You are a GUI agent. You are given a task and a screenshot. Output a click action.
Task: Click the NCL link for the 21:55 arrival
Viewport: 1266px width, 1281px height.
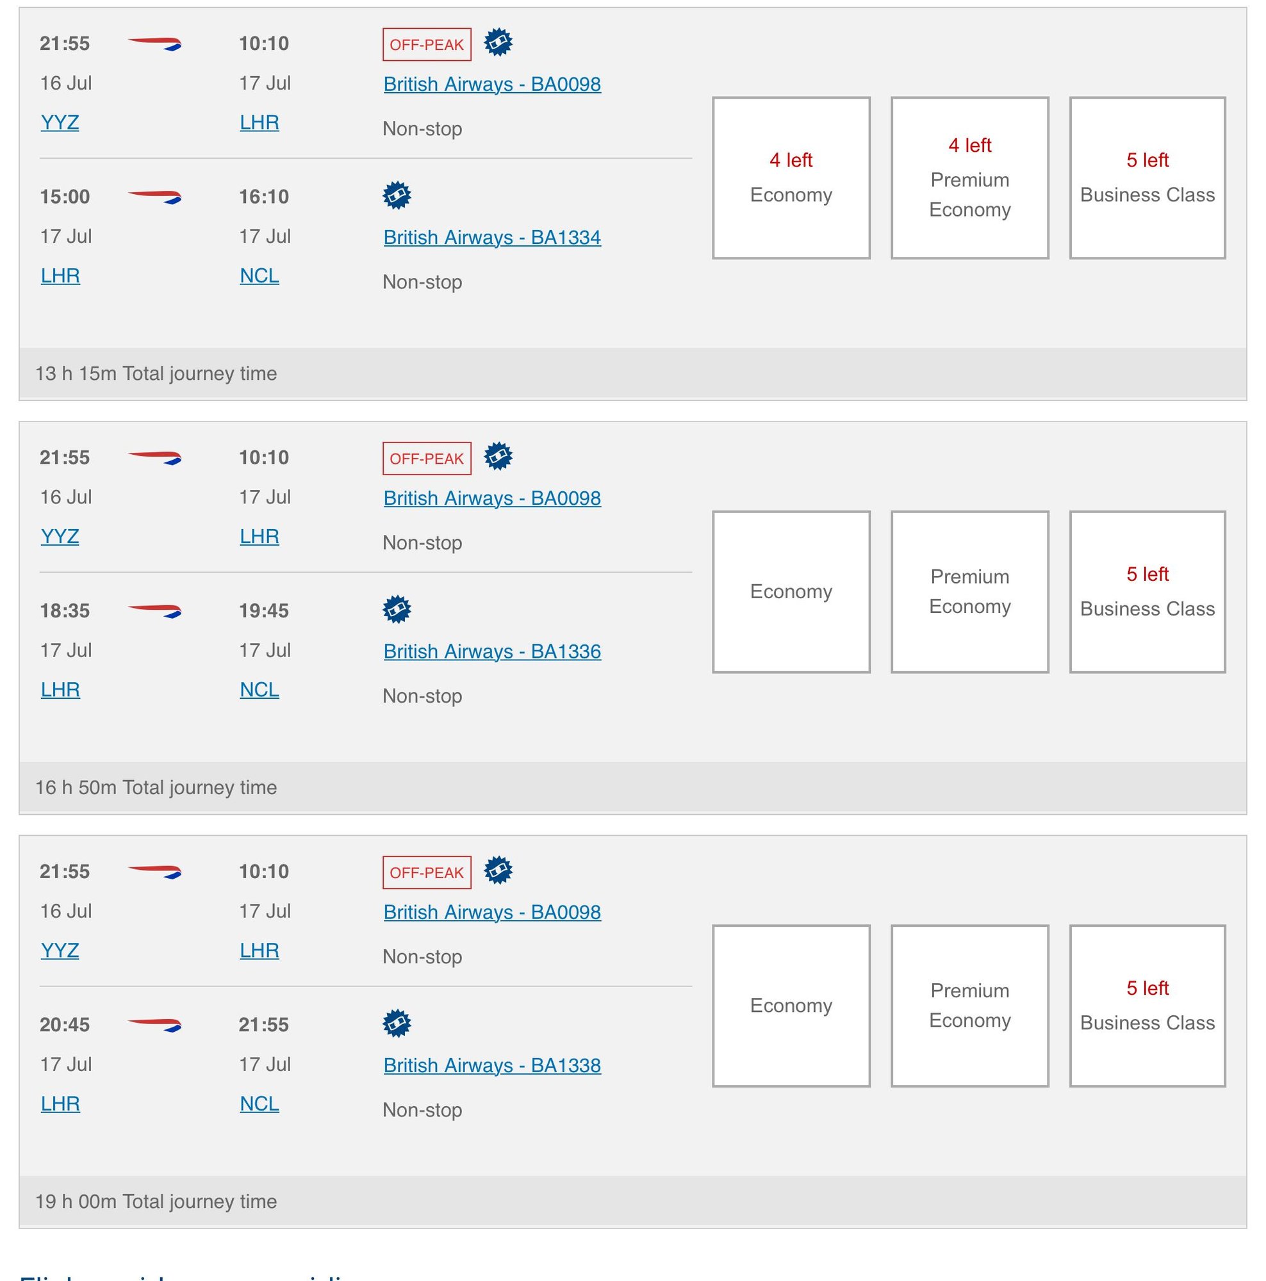tap(259, 1104)
